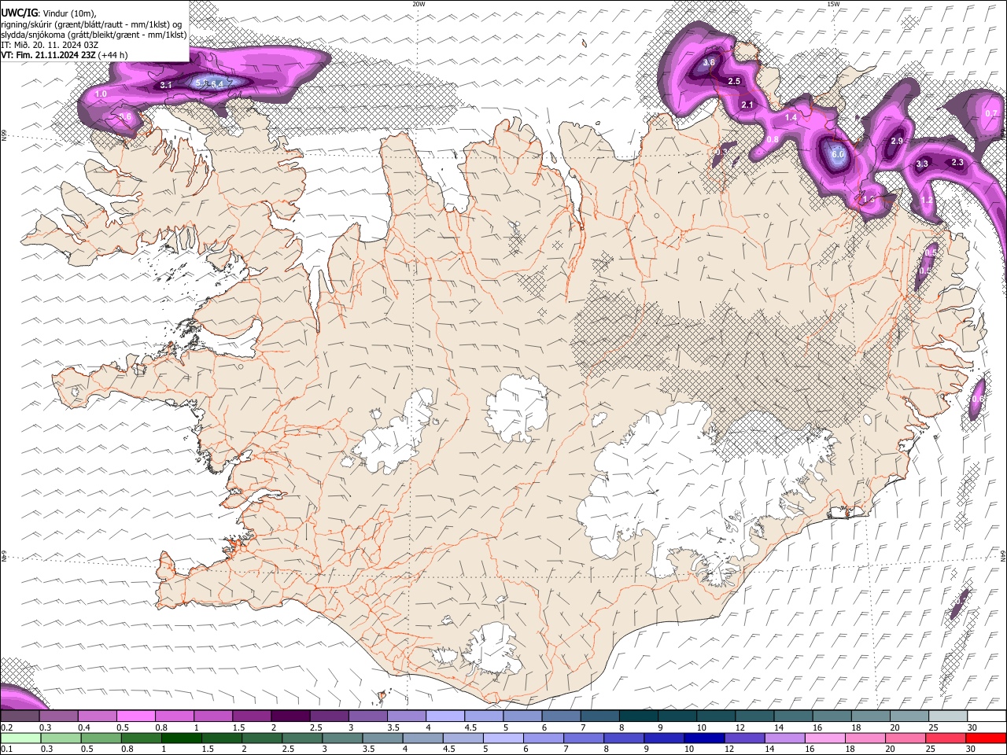1007x755 pixels.
Task: Click the 'slydda/snjókoma' legend description line
Action: (x=94, y=35)
